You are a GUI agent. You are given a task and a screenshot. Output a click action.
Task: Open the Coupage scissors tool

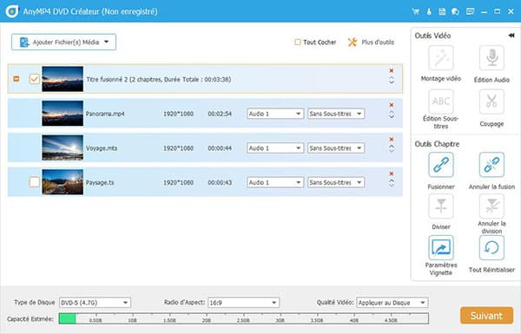(491, 102)
